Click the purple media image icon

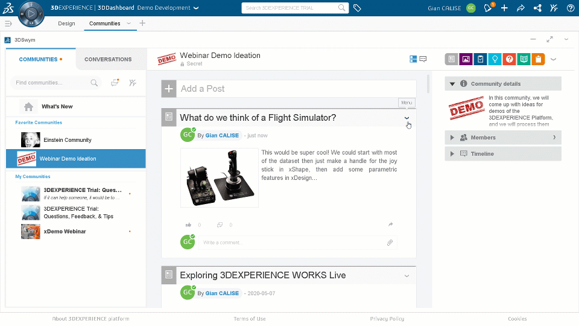[x=466, y=59]
